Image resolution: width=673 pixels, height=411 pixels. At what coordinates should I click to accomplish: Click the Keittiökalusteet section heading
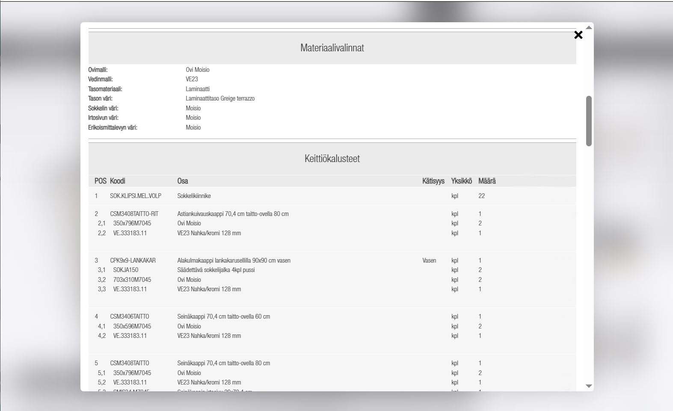point(332,159)
